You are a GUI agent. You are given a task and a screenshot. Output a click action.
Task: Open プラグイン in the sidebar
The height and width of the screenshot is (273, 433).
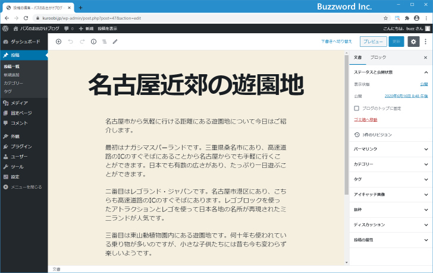click(24, 147)
